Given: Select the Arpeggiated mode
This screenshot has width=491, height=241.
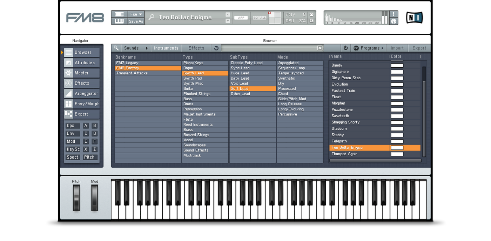Looking at the screenshot, I should tap(300, 63).
